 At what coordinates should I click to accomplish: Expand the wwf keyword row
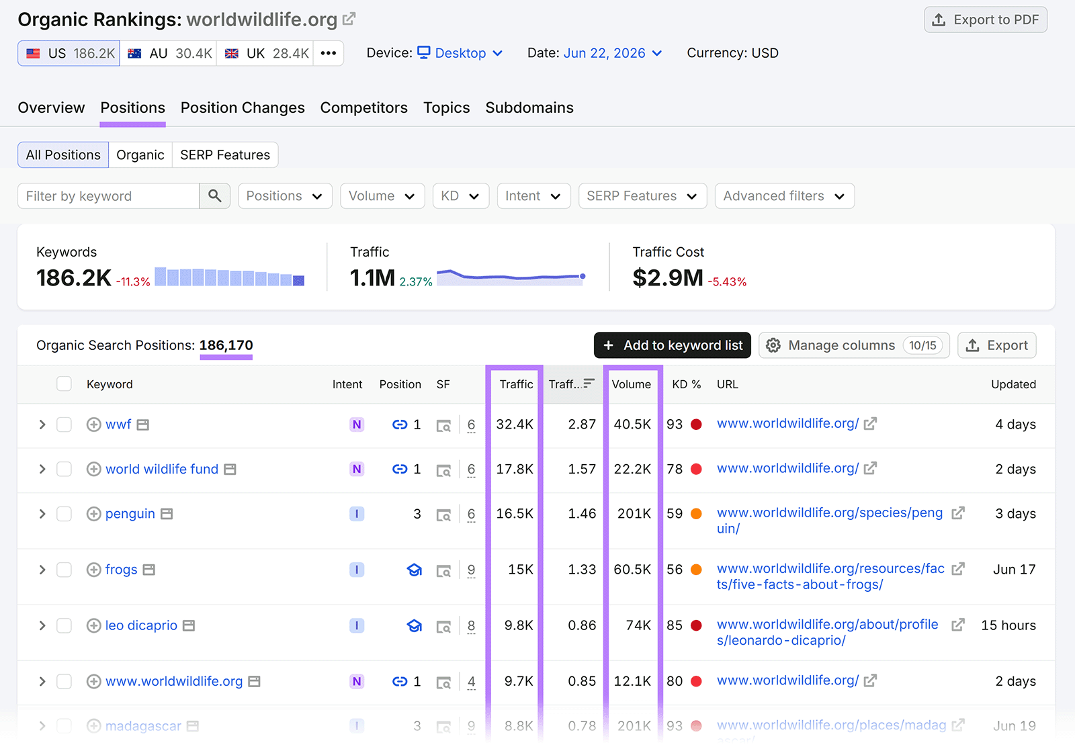tap(42, 425)
